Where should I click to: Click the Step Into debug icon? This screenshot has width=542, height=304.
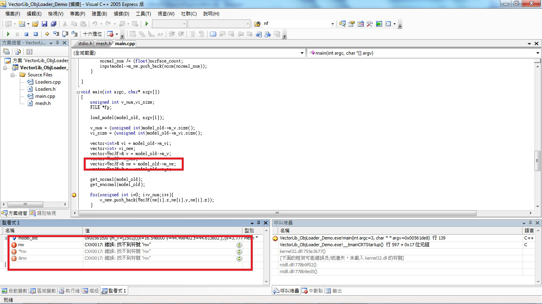pyautogui.click(x=56, y=34)
